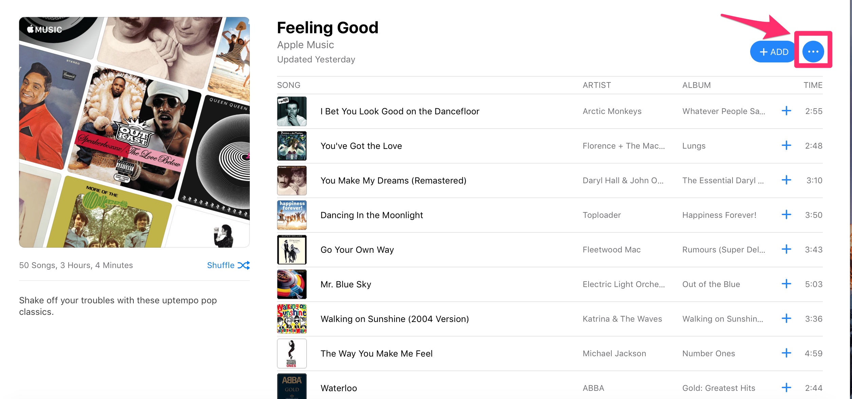This screenshot has height=399, width=852.
Task: Open the 'Gold: Greatest Hits' album link
Action: pyautogui.click(x=719, y=388)
